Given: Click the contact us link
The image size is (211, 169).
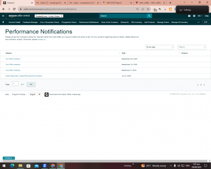Looking at the screenshot, I should [x=41, y=39].
